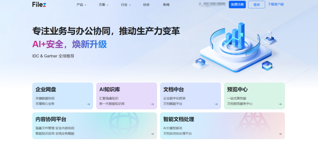
Task: Click the text 文档赋能平台
Action: pyautogui.click(x=173, y=104)
